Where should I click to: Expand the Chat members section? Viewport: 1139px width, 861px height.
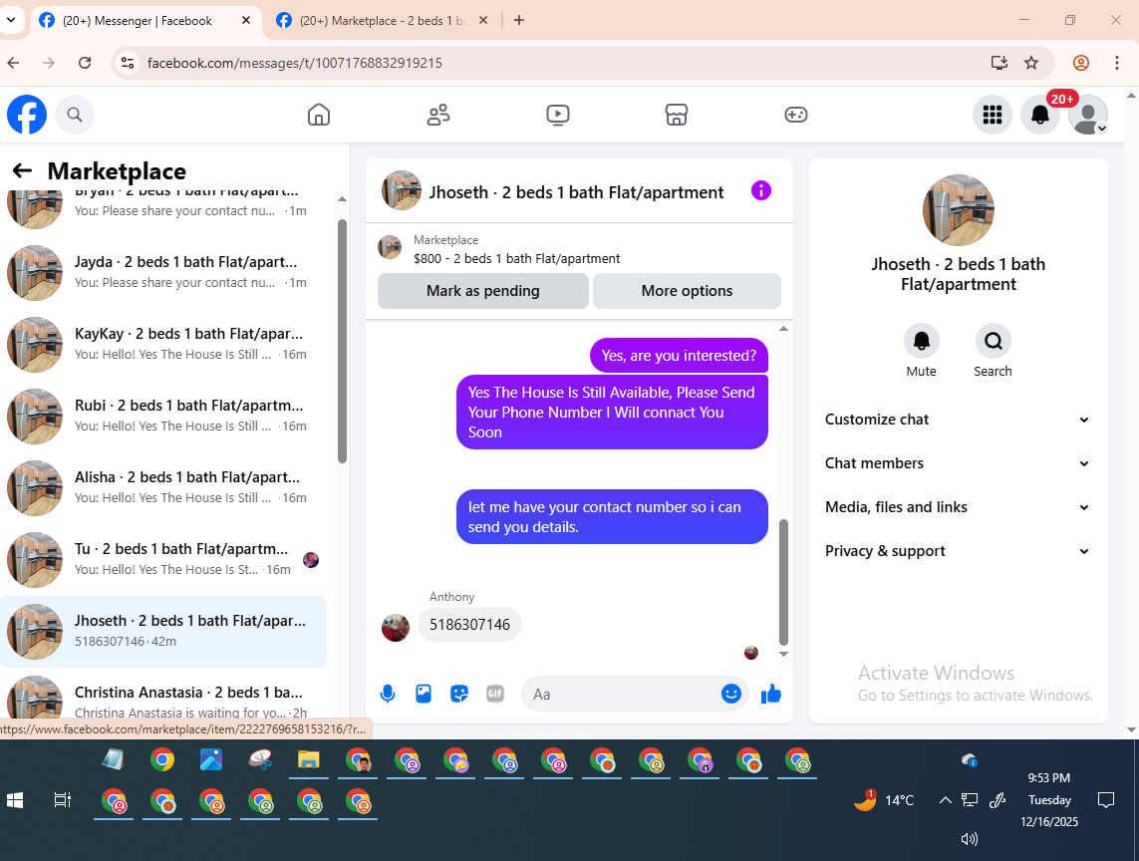pos(958,462)
